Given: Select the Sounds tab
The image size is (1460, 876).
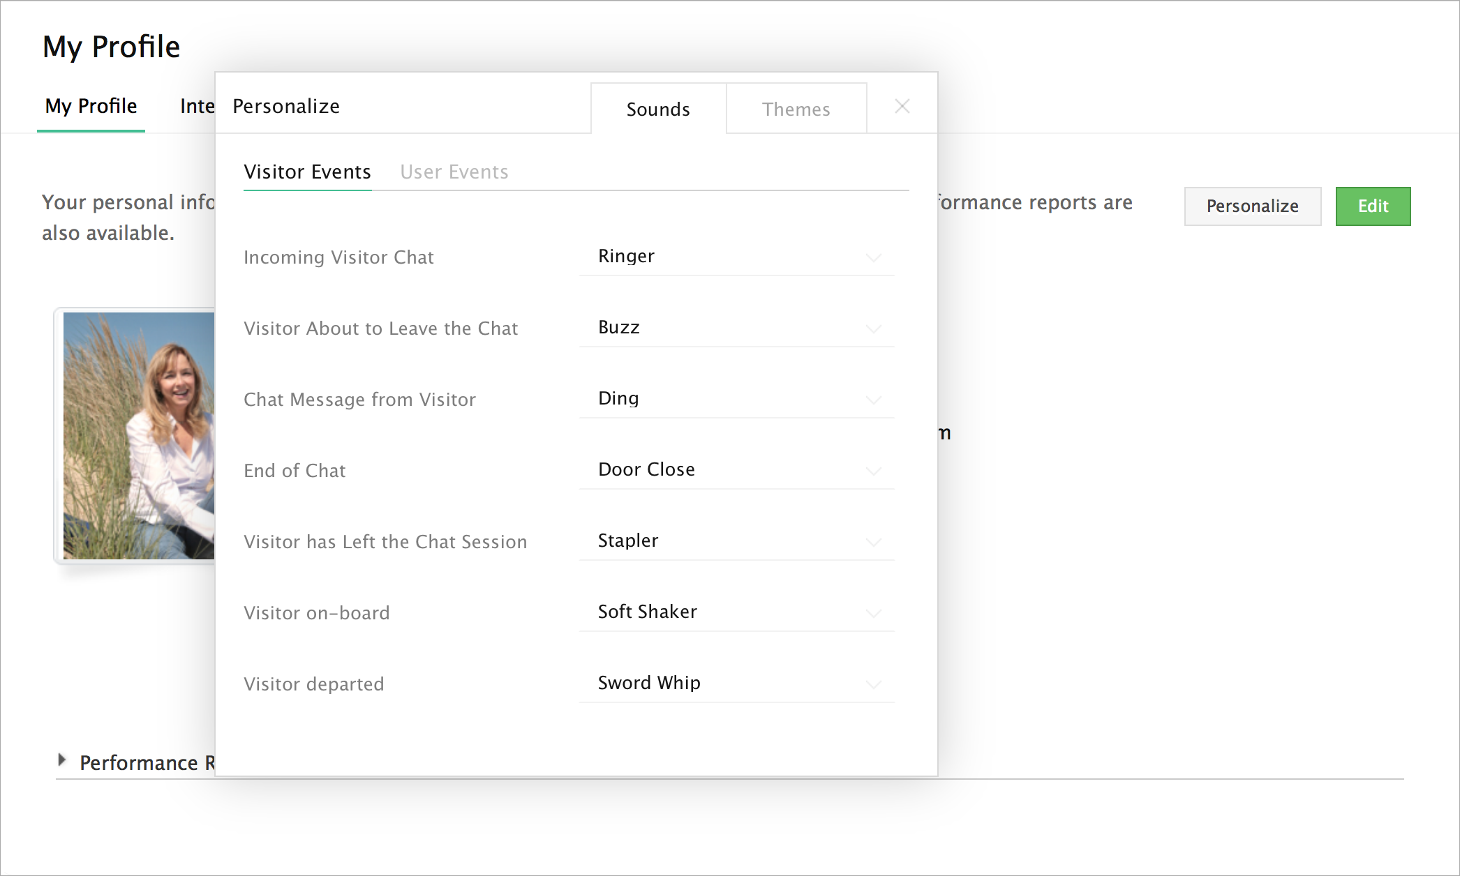Looking at the screenshot, I should click(657, 109).
